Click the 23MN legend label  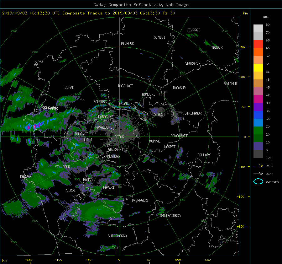pyautogui.click(x=269, y=174)
